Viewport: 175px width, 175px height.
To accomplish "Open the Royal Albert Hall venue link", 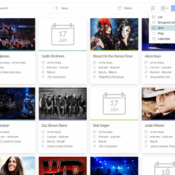I will [160, 77].
